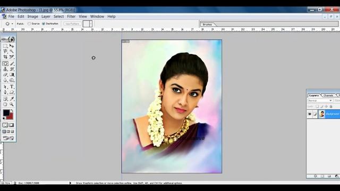Click the Use Pattern button
This screenshot has width=340, height=191.
[72, 23]
